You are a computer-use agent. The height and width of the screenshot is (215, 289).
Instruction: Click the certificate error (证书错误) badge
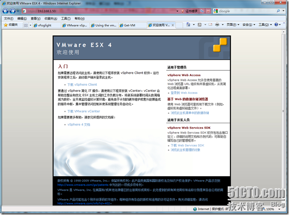(189, 11)
